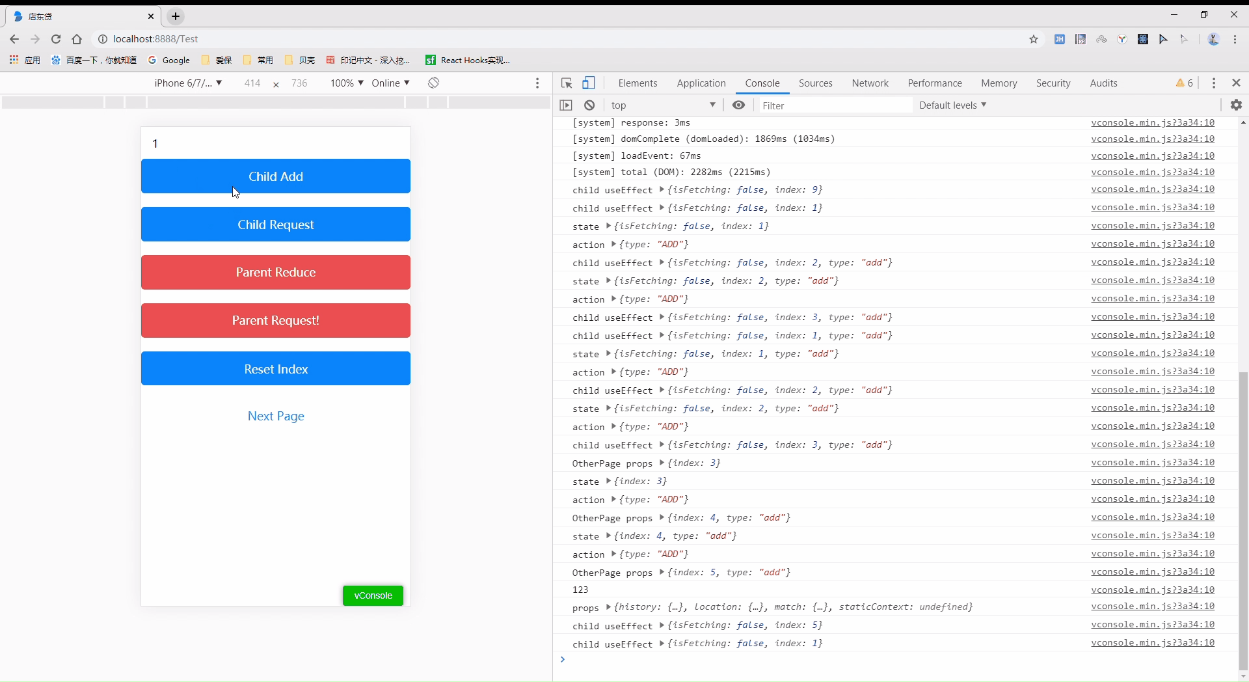Open console settings gear icon

[1236, 105]
